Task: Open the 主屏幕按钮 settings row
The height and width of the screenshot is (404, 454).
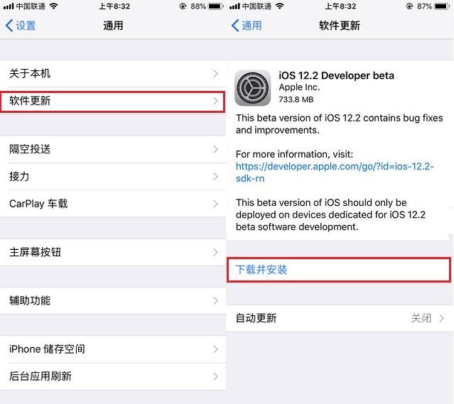Action: [113, 252]
